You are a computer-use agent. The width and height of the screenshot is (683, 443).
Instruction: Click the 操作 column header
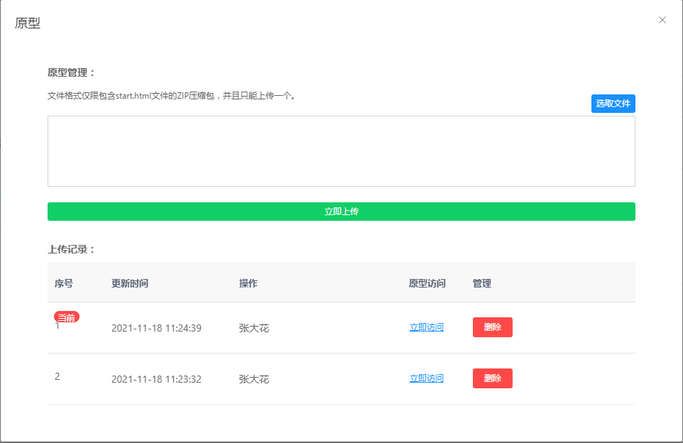[248, 283]
